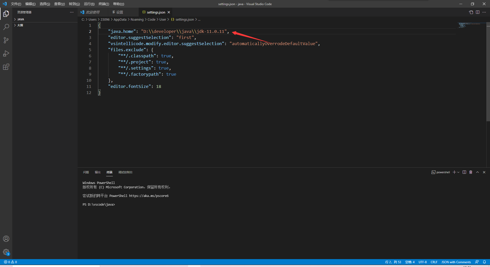The height and width of the screenshot is (267, 490).
Task: Open the 转到 menu
Action: [74, 4]
